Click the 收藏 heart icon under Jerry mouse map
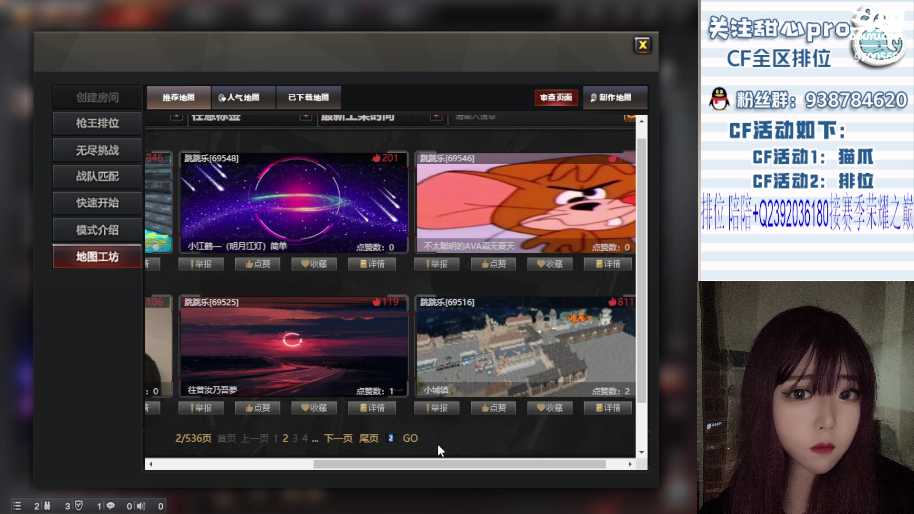The width and height of the screenshot is (914, 514). 550,264
